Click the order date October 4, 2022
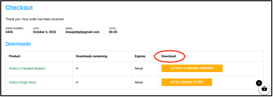The width and height of the screenshot is (273, 97). pos(45,32)
